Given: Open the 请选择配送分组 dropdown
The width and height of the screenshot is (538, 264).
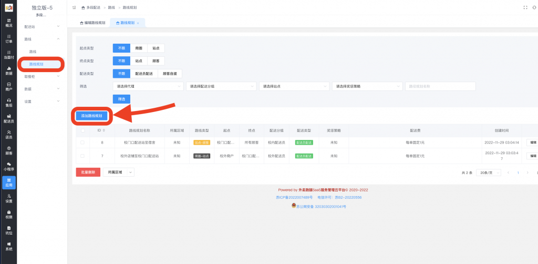Looking at the screenshot, I should tap(221, 86).
